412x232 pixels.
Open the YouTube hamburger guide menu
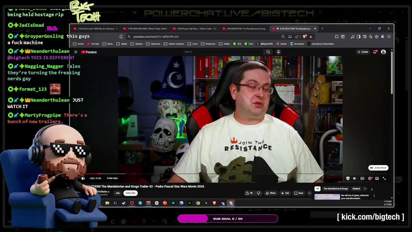pos(76,52)
